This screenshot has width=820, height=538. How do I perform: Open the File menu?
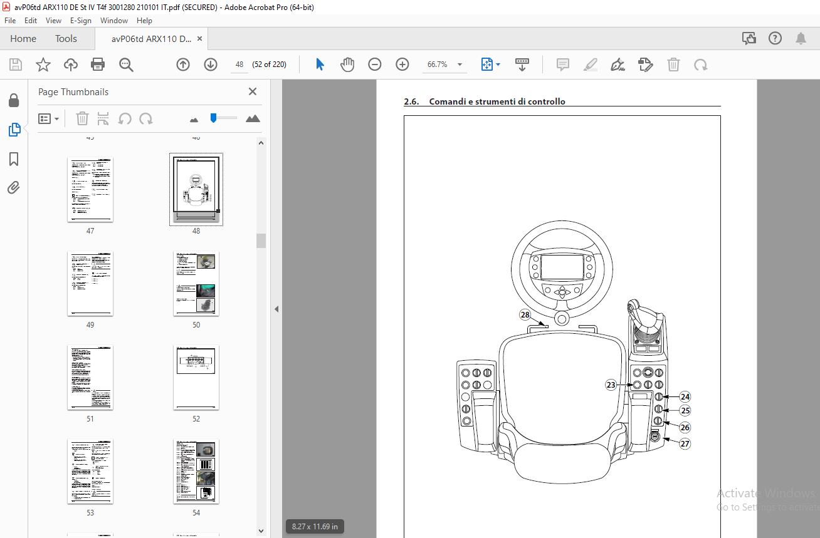pyautogui.click(x=10, y=21)
